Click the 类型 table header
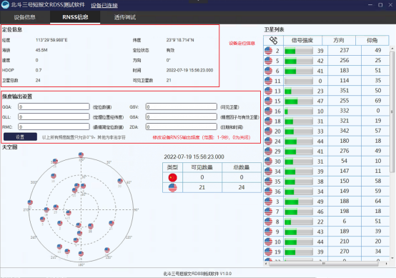This screenshot has height=278, width=396. pos(172,167)
